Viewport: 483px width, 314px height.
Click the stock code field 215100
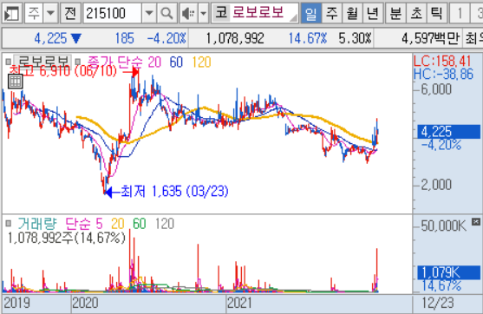pos(113,13)
